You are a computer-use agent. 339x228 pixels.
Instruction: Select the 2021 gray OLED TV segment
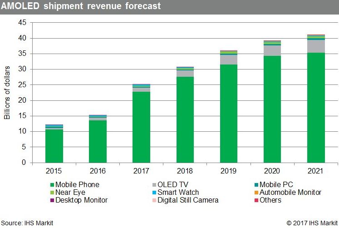[316, 46]
